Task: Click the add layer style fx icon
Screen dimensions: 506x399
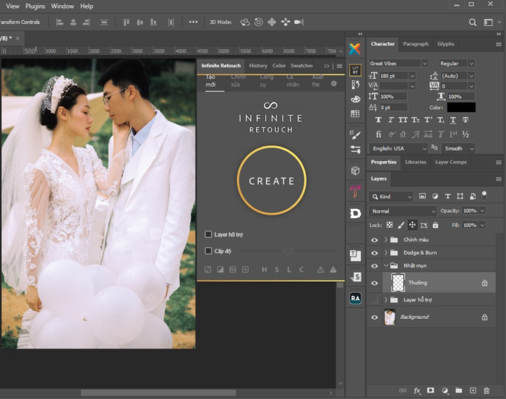Action: pyautogui.click(x=417, y=390)
